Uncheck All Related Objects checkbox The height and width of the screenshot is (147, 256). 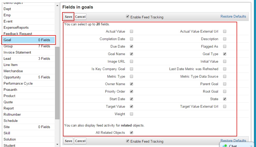coord(131,133)
